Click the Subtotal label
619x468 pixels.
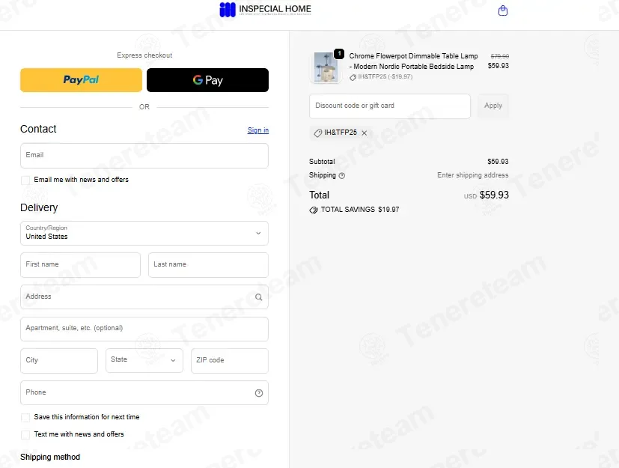pos(322,162)
